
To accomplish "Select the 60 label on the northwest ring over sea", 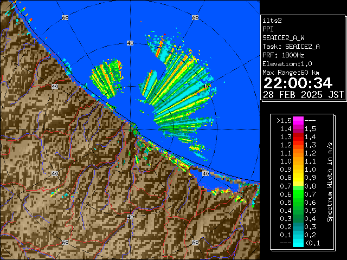I will (x=65, y=17).
